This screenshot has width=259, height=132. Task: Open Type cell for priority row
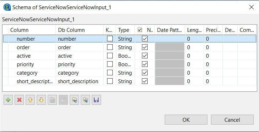[125, 64]
